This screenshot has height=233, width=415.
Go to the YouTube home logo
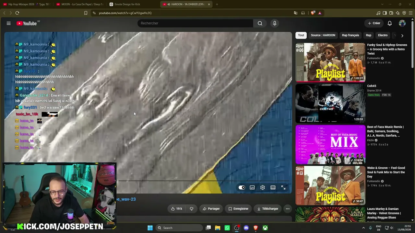[27, 23]
